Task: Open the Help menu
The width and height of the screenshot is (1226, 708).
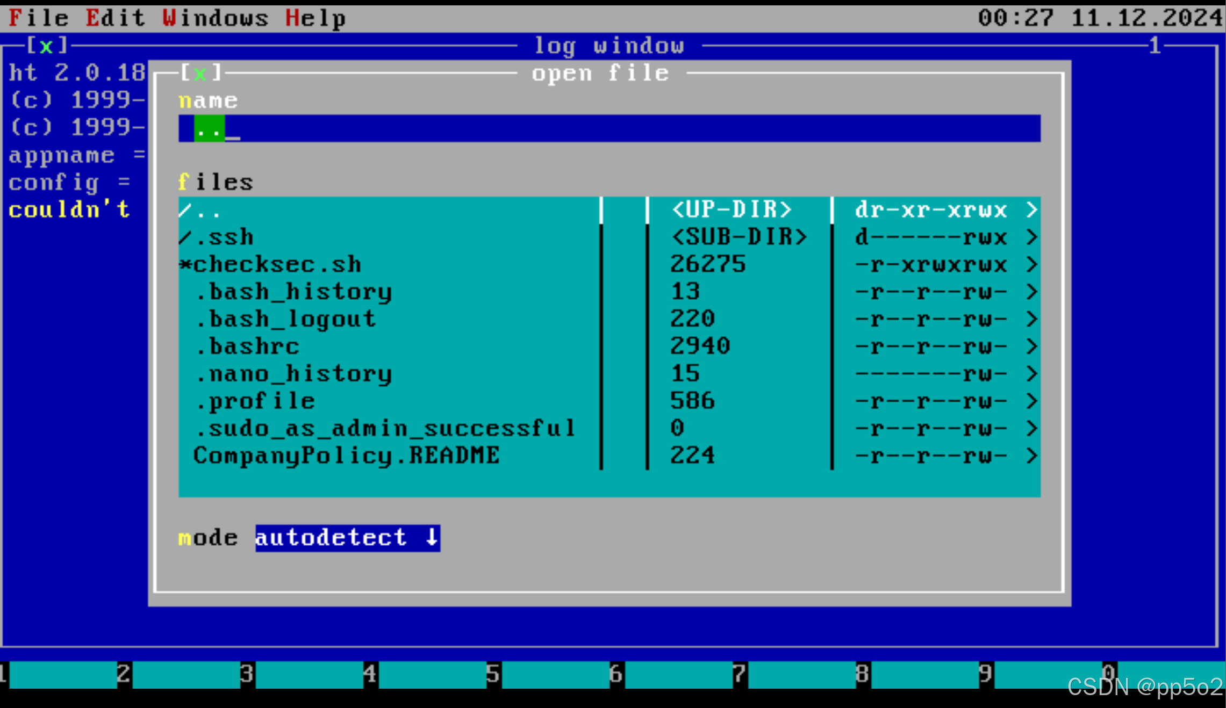Action: tap(316, 18)
